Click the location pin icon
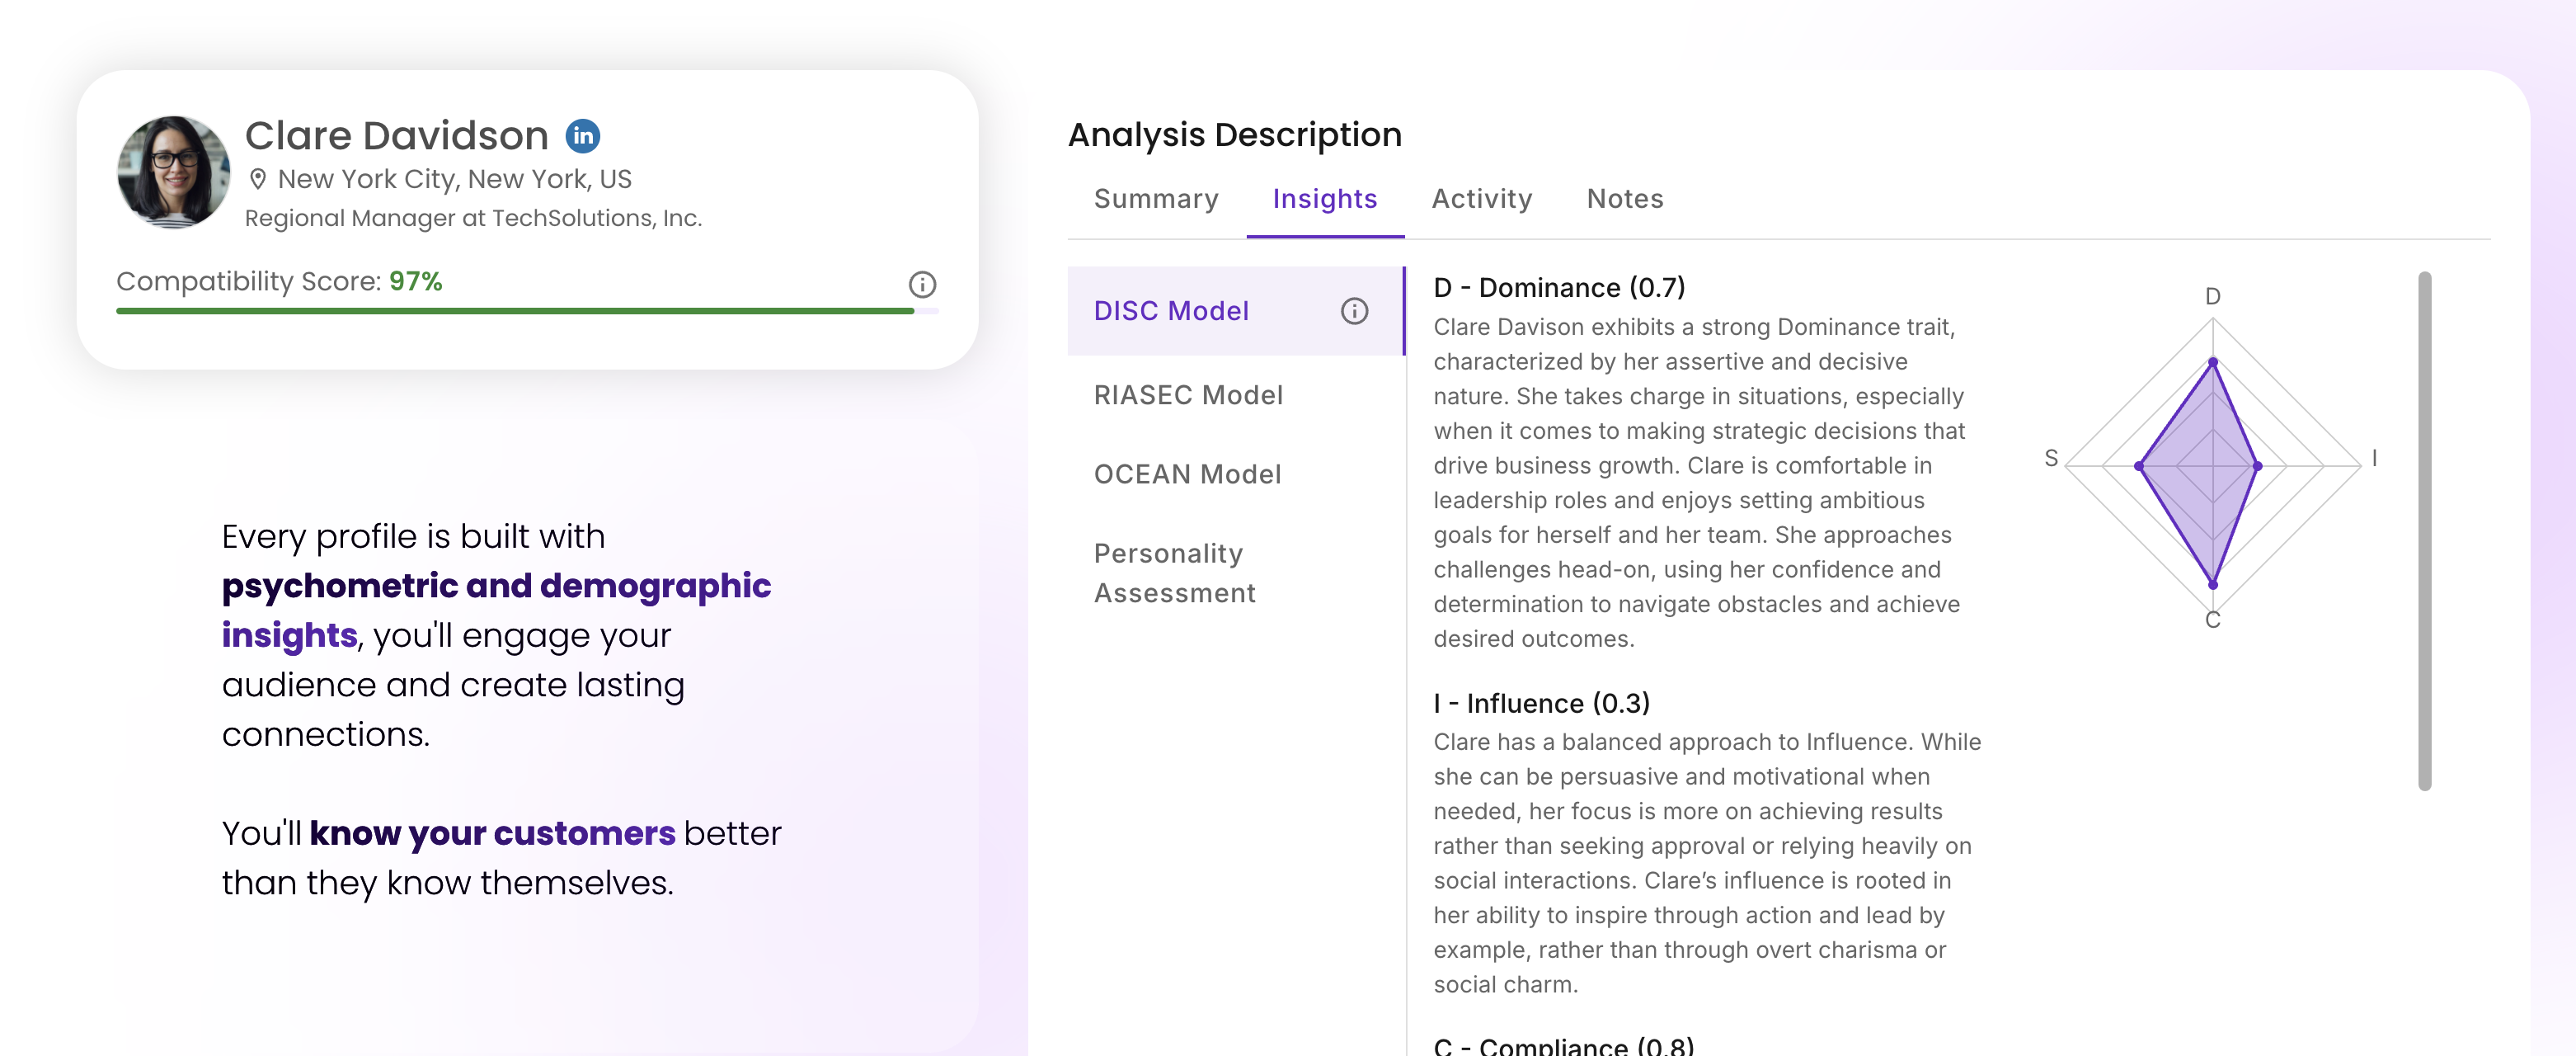 tap(258, 179)
